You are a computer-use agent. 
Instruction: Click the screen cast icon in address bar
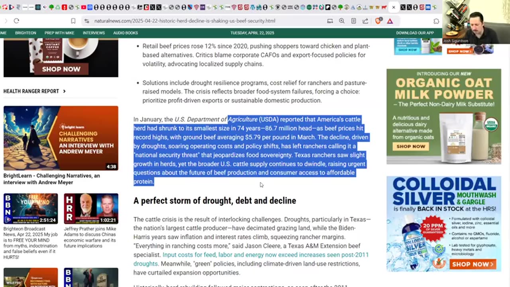pos(330,21)
